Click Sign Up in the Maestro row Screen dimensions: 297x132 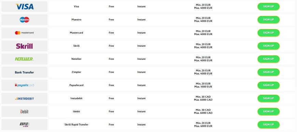(268, 20)
